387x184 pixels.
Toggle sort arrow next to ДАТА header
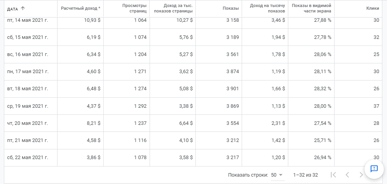coord(23,9)
